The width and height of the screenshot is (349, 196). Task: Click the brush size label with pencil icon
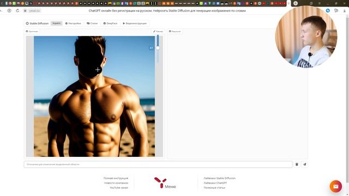[158, 32]
